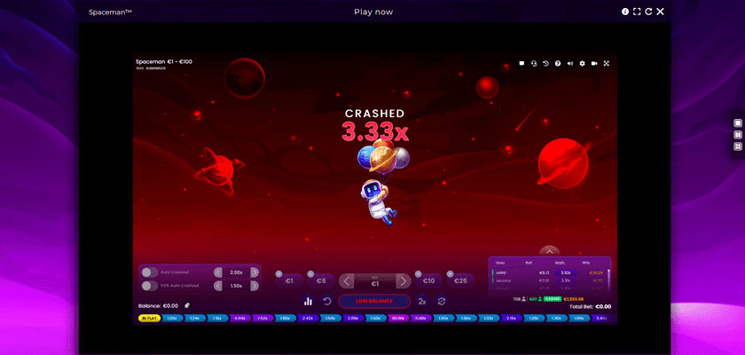This screenshot has width=745, height=355.
Task: Expand the players panel with up chevron
Action: [550, 251]
